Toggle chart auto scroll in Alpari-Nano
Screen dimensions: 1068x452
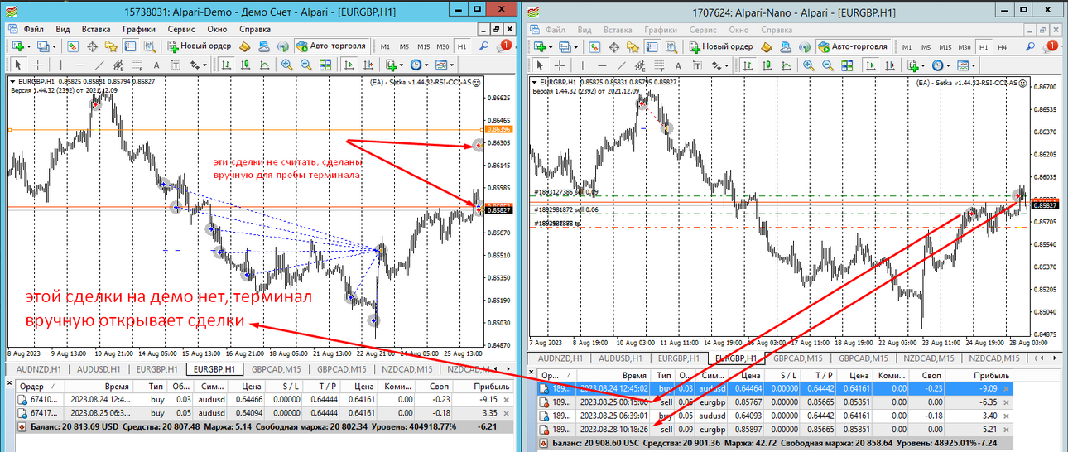tap(871, 65)
